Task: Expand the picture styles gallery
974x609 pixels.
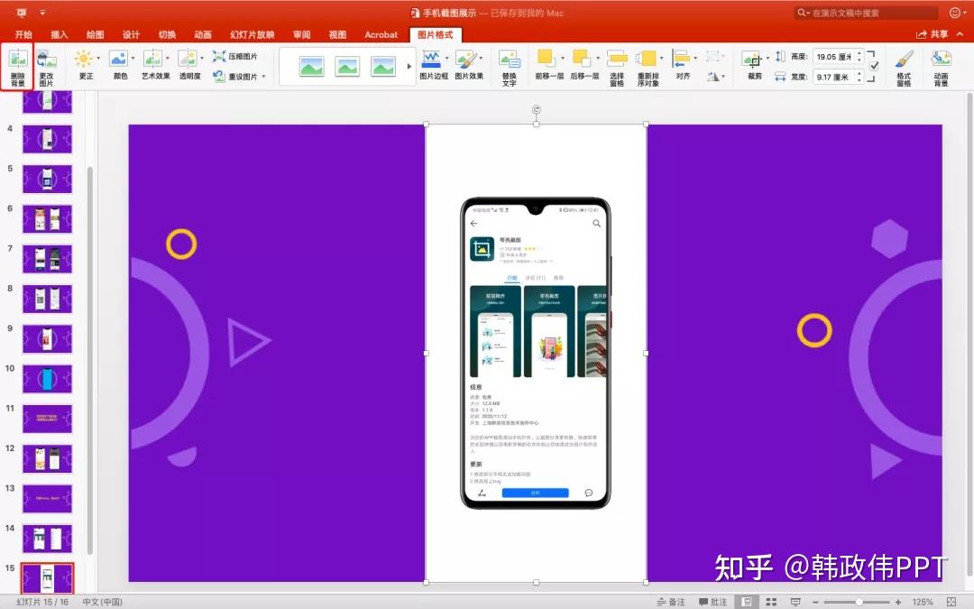Action: click(x=409, y=66)
